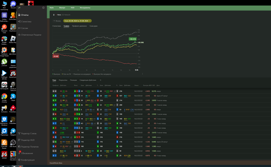Toggle the Олл-ин EV legend series
The image size is (271, 167).
67,74
